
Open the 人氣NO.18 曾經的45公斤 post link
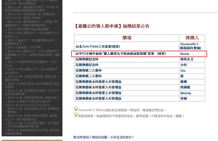pos(32,118)
